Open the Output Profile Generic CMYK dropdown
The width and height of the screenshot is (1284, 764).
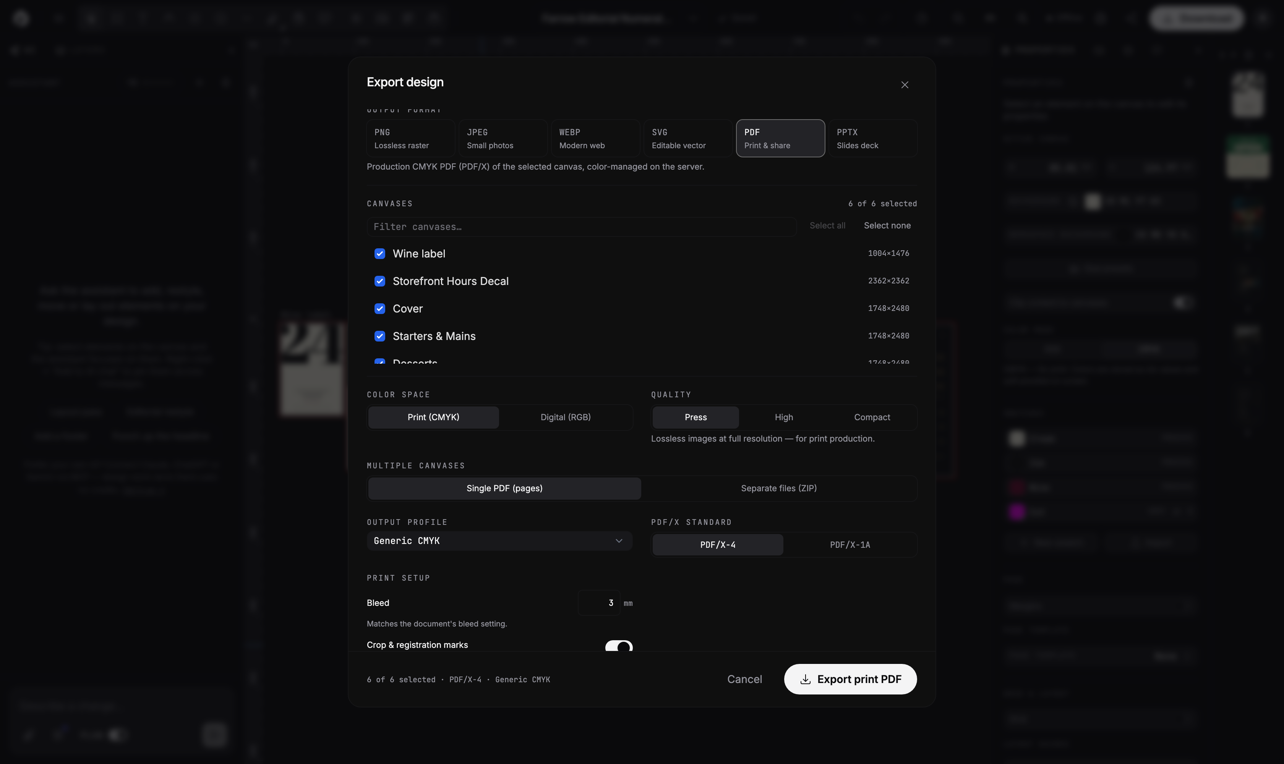(x=499, y=541)
